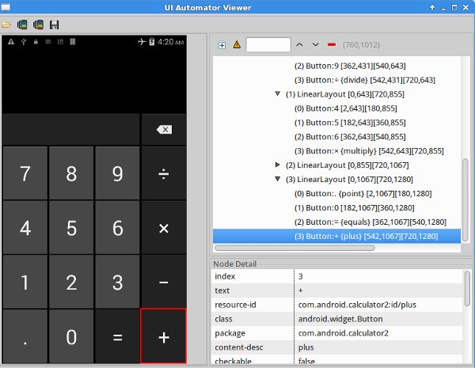
Task: Tap the multiply key
Action: click(164, 227)
